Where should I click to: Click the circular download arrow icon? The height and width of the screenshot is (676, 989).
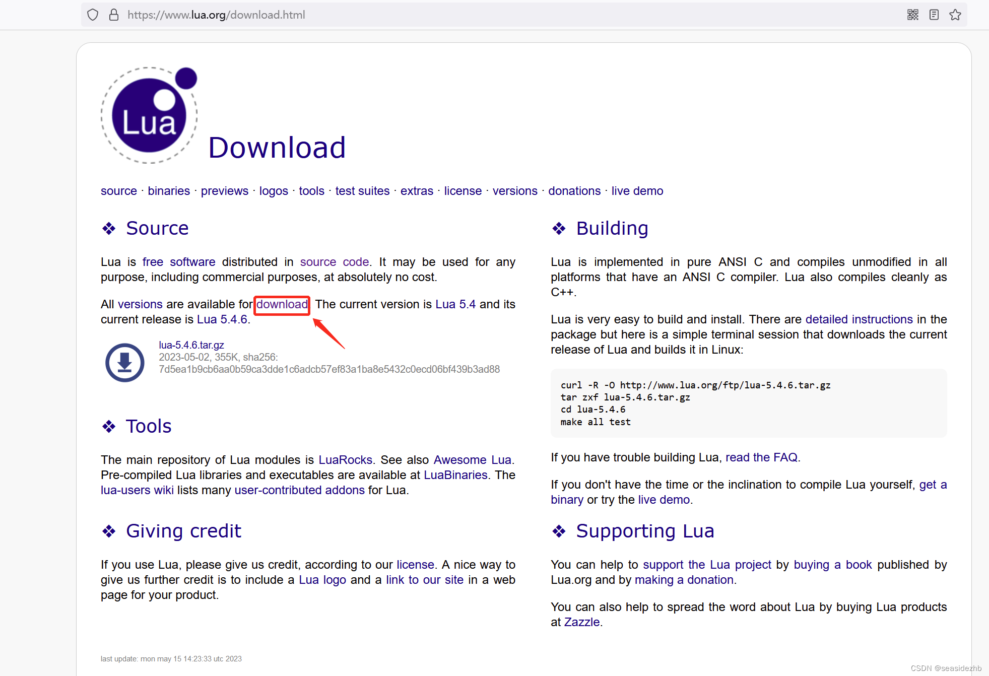click(125, 362)
